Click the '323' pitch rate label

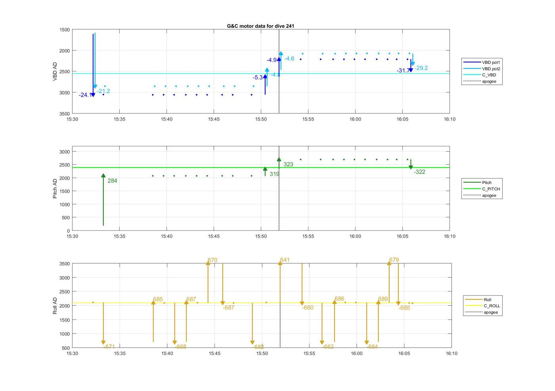coord(288,164)
